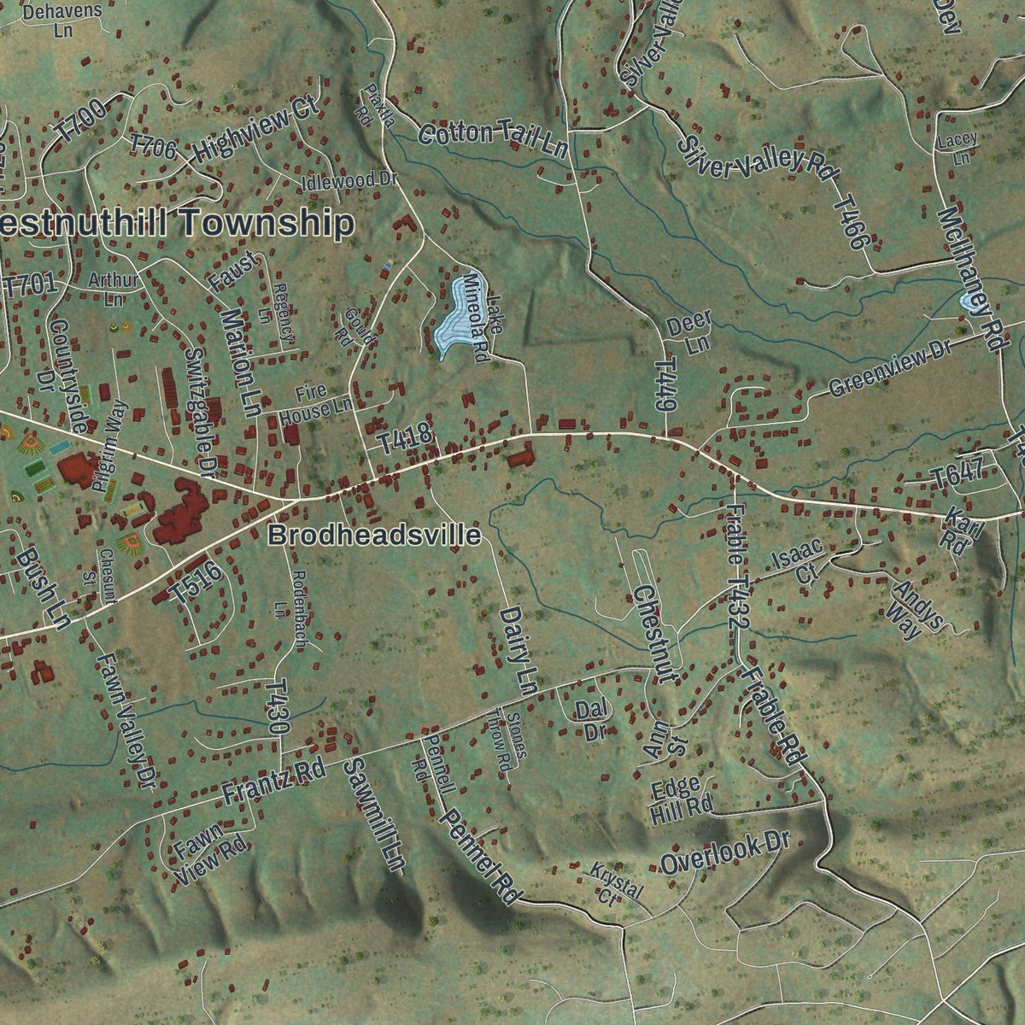
Task: Select the Highview Ct street label
Action: (255, 129)
